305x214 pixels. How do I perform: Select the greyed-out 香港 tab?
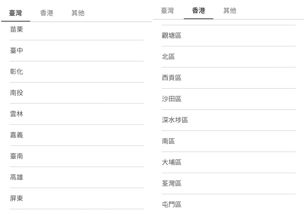point(47,13)
